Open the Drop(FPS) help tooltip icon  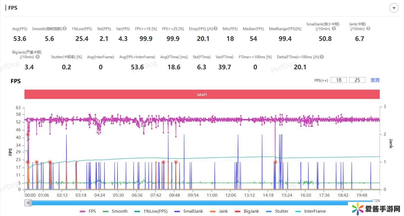pyautogui.click(x=215, y=29)
